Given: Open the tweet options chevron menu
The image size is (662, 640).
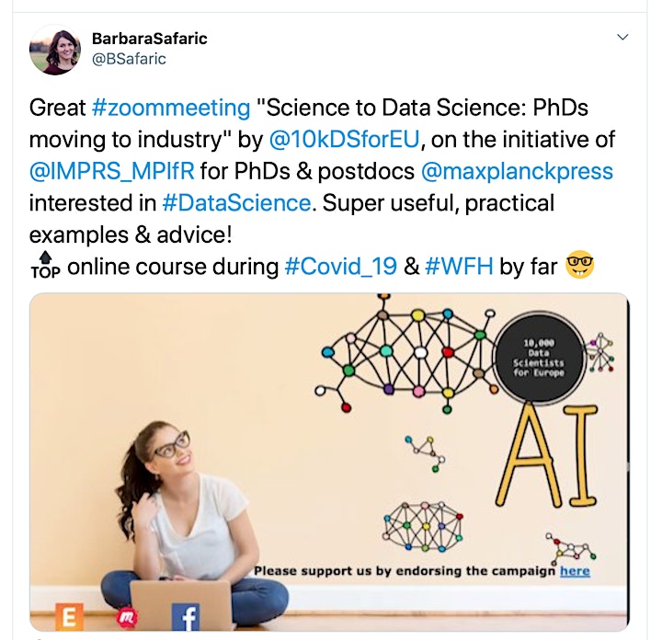Looking at the screenshot, I should [622, 37].
